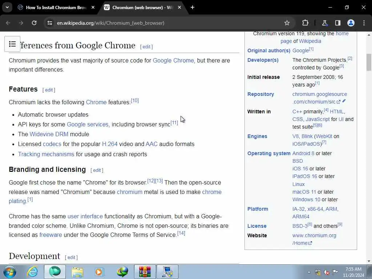The height and width of the screenshot is (279, 372).
Task: Select the Chromium (web browser) Wikipedia tab
Action: 142,7
